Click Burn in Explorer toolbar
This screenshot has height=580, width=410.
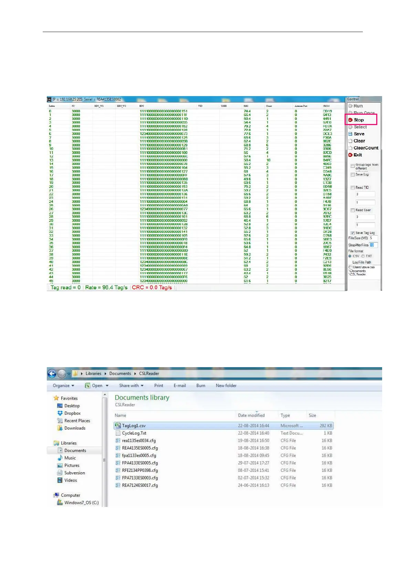(x=201, y=386)
